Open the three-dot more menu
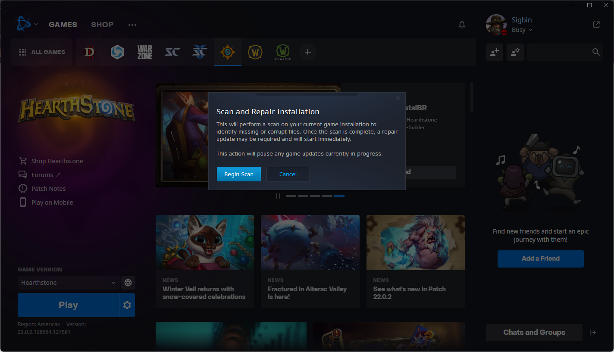Viewport: 614px width, 352px height. click(132, 25)
